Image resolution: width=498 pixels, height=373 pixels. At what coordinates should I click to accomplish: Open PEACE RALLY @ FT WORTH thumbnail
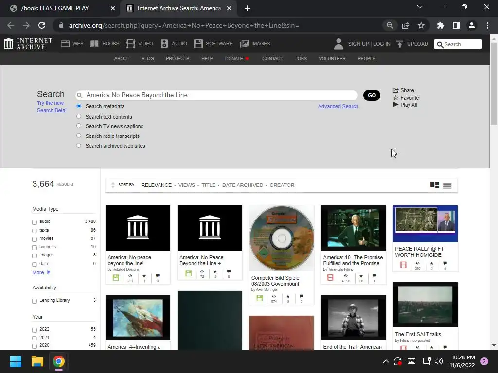(x=425, y=223)
